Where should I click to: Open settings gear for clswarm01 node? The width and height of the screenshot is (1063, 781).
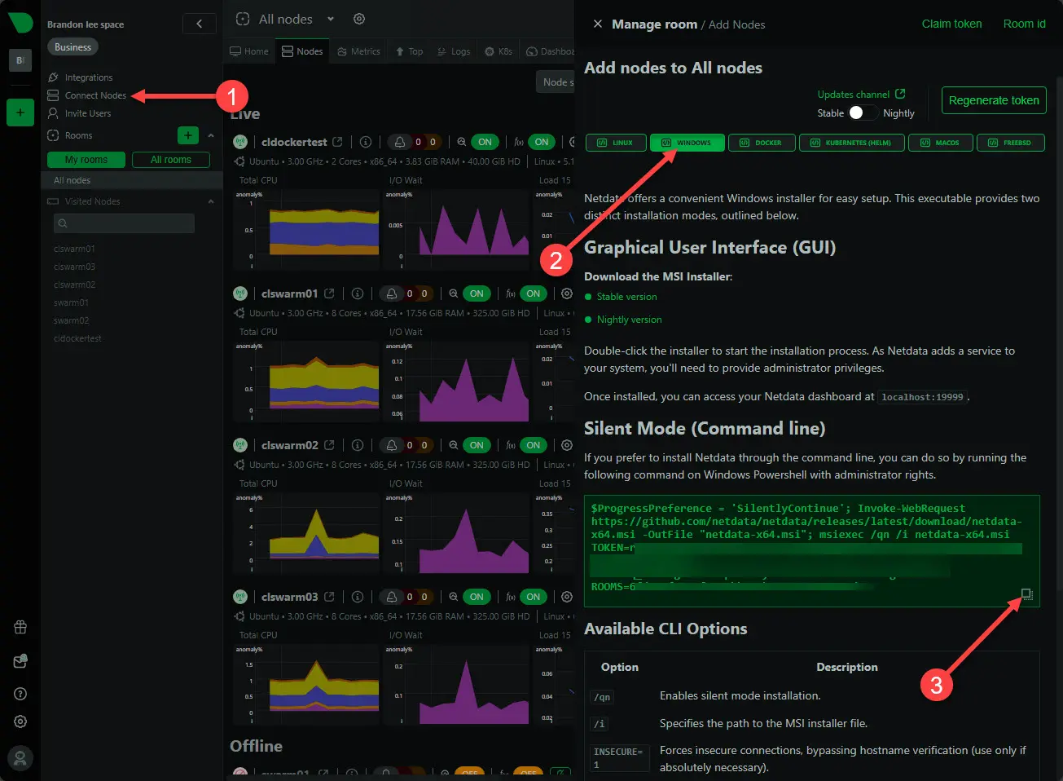pyautogui.click(x=567, y=293)
